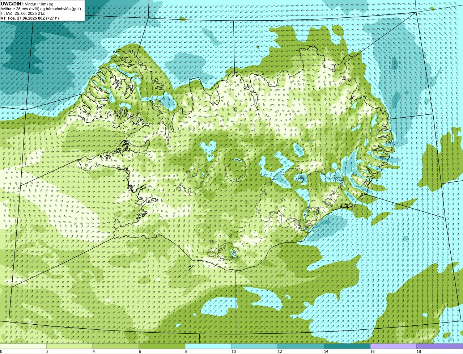Click the valid time 'VT: Fös. 27.06.2025 00Z (+27 h)'
463x354 pixels.
click(30, 18)
